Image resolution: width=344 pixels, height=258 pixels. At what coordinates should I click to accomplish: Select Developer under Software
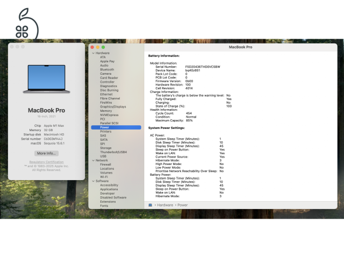tap(107, 193)
